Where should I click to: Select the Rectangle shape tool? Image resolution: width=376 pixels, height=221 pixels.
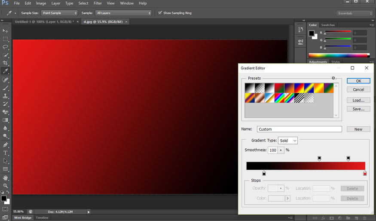coord(5,169)
